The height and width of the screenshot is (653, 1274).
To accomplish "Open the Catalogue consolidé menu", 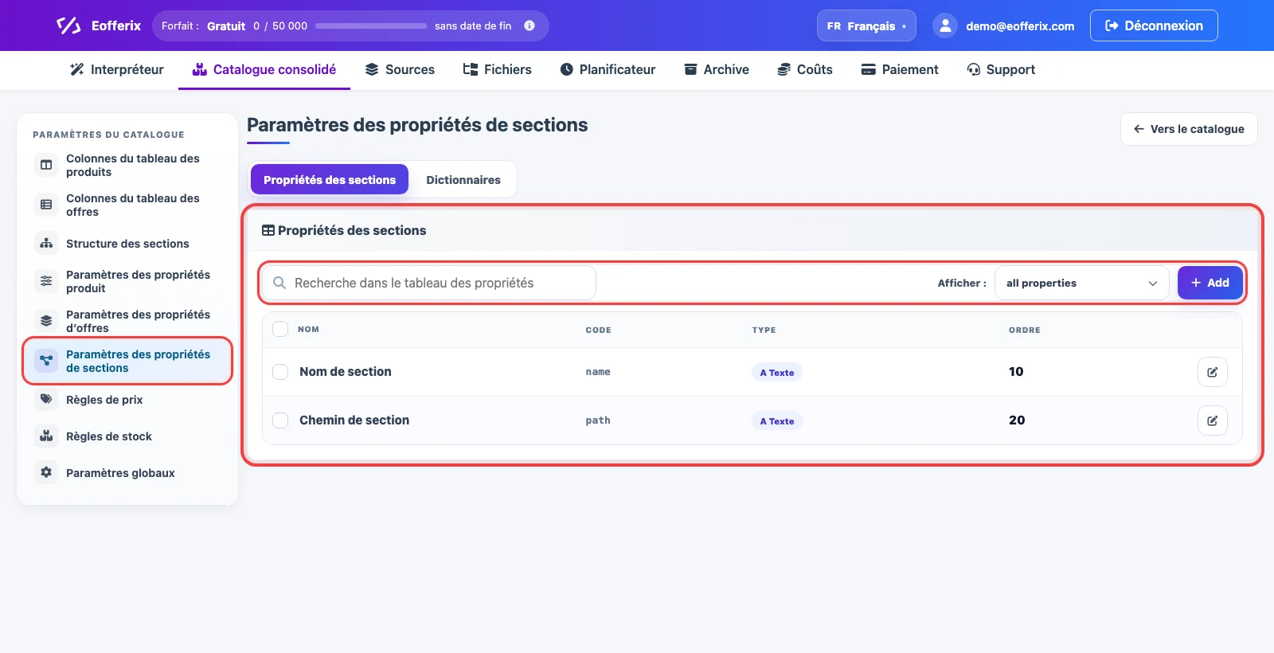I will [x=264, y=69].
